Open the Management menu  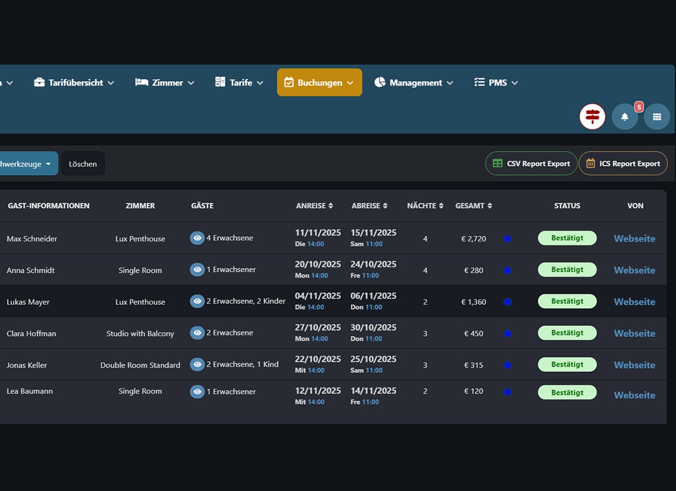(x=415, y=82)
